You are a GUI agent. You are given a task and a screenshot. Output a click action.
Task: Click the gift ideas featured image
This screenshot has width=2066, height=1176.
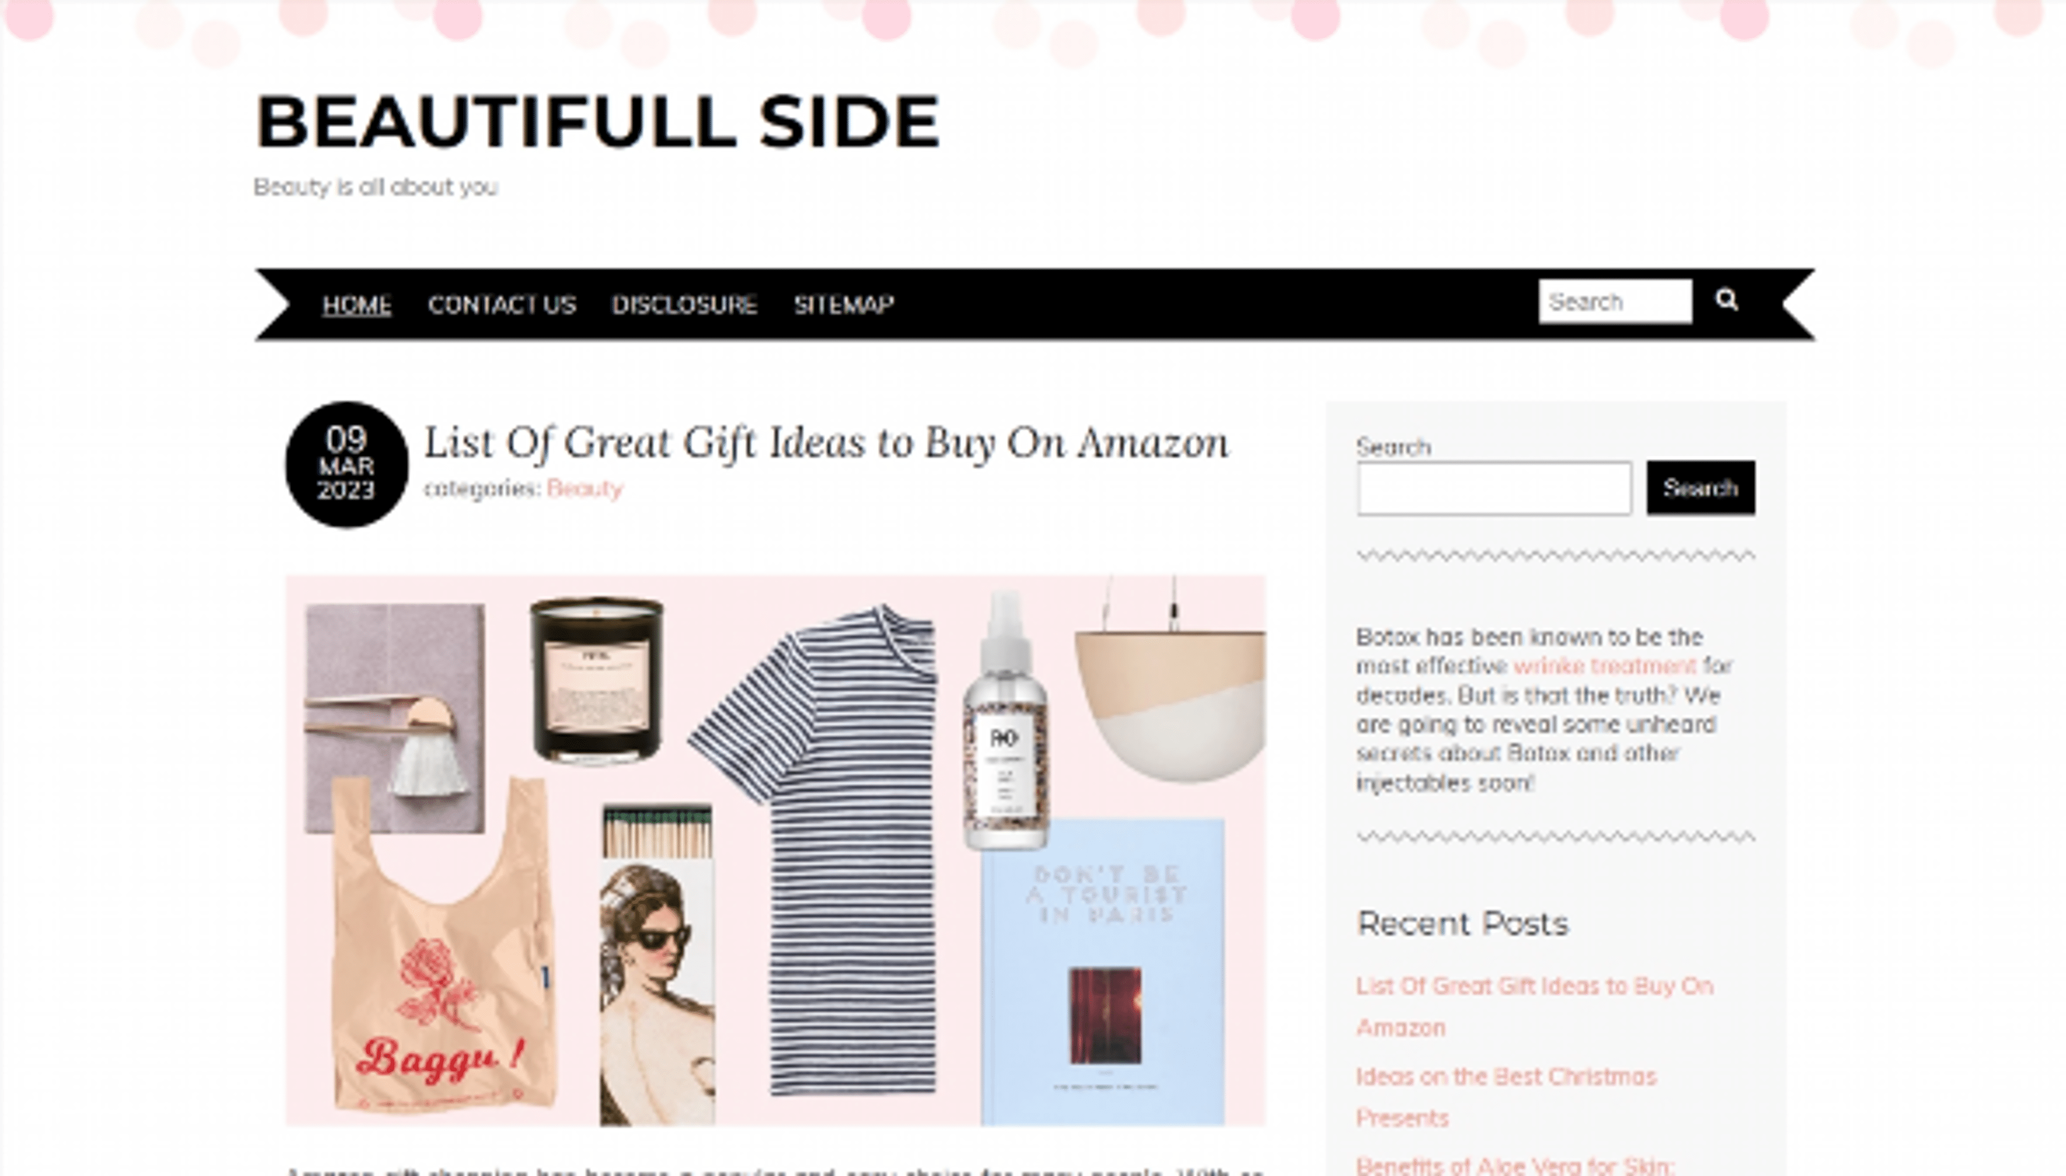[x=775, y=851]
